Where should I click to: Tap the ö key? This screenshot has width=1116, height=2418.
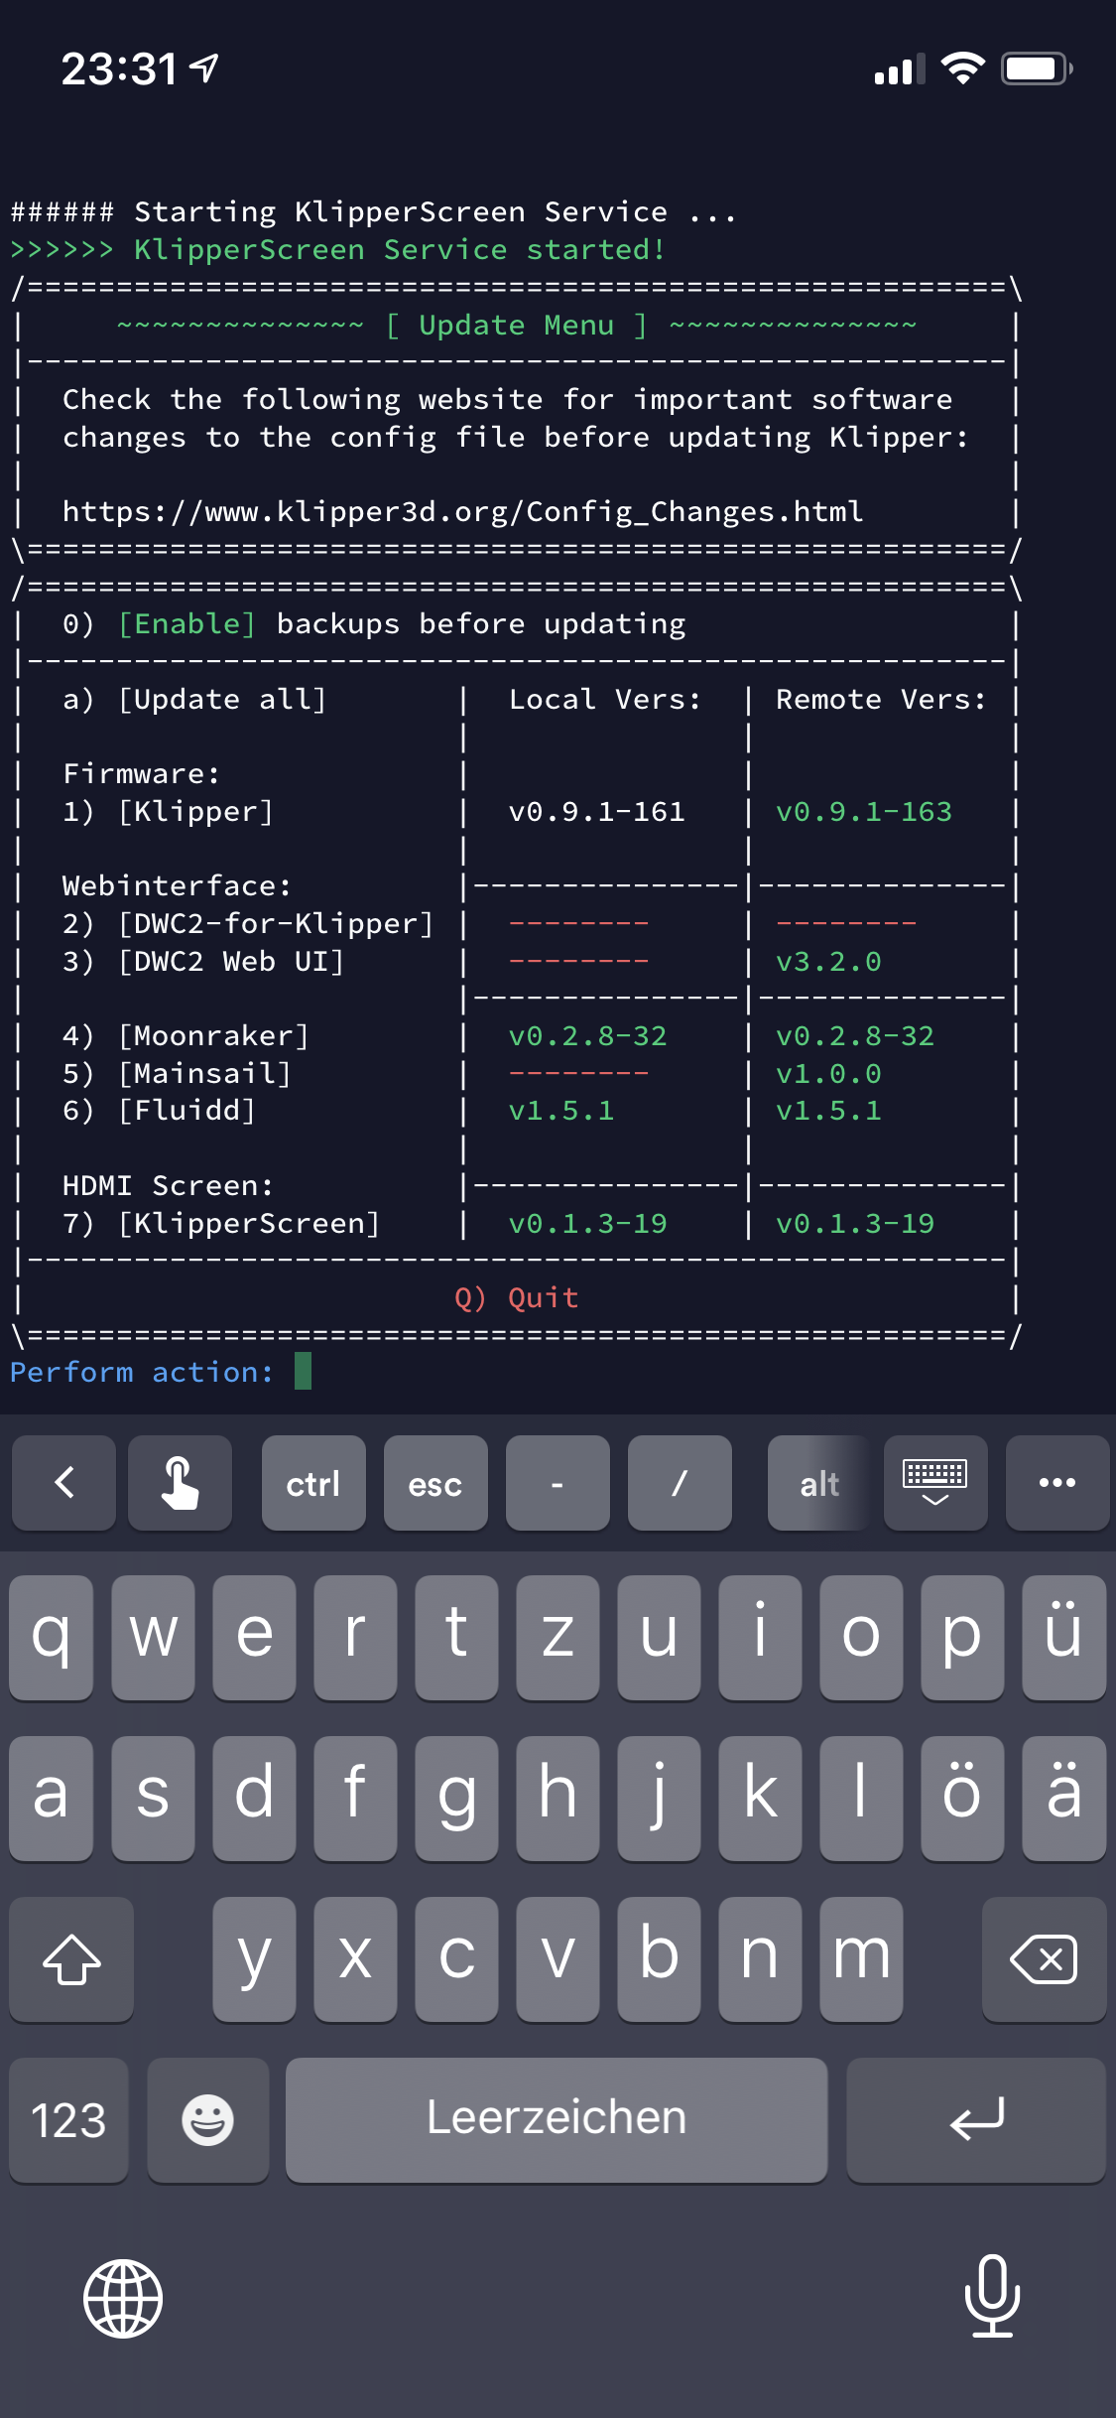click(x=962, y=1799)
